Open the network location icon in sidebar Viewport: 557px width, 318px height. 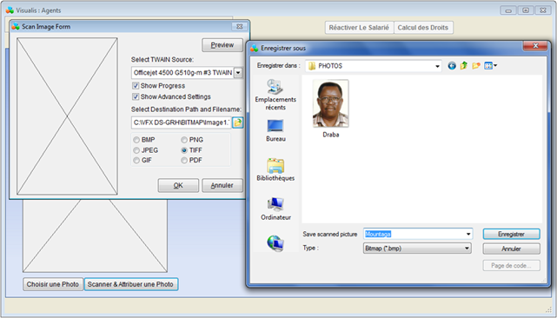[275, 243]
